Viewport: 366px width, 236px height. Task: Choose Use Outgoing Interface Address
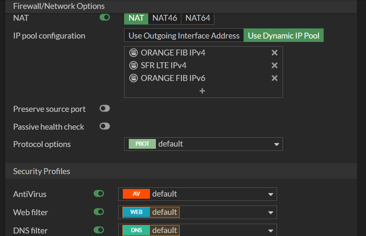[184, 36]
